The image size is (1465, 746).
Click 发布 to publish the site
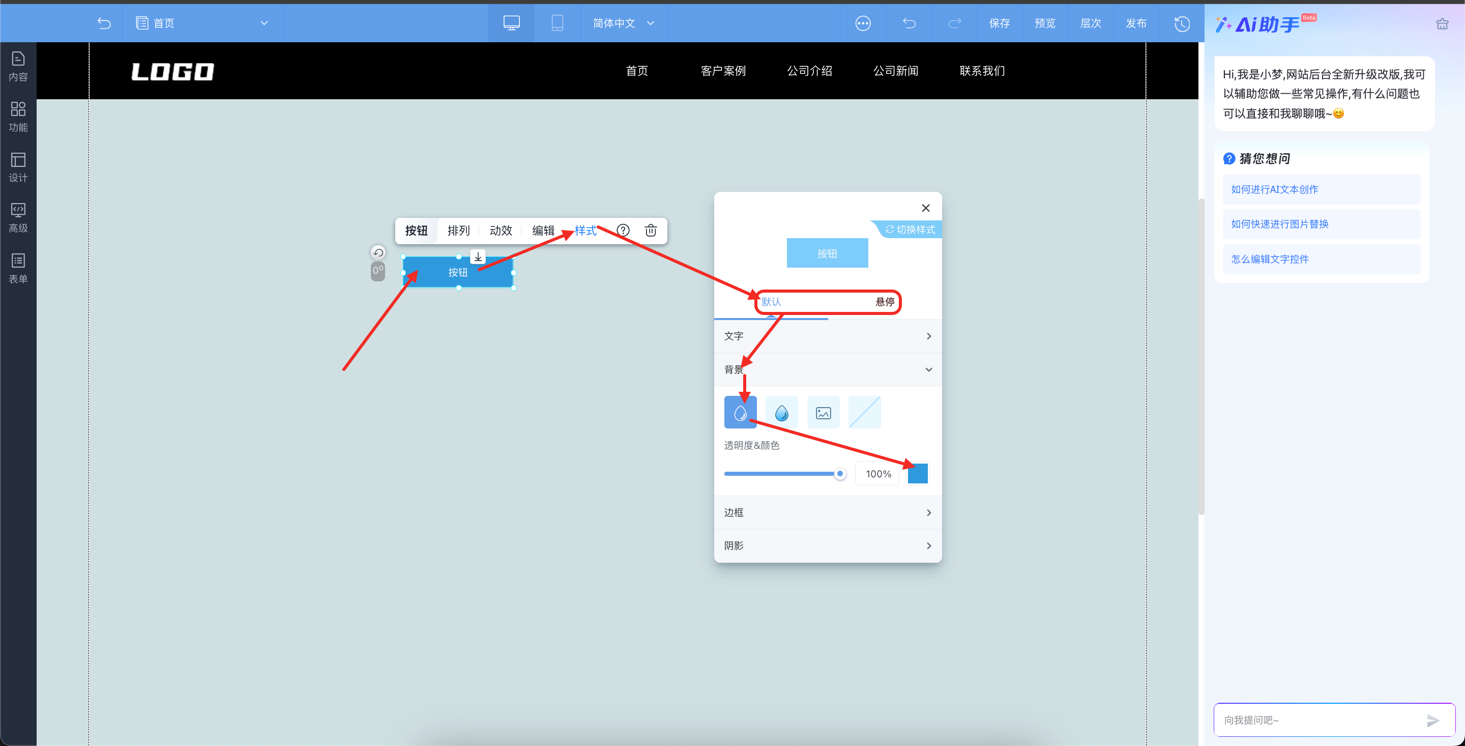(x=1136, y=23)
